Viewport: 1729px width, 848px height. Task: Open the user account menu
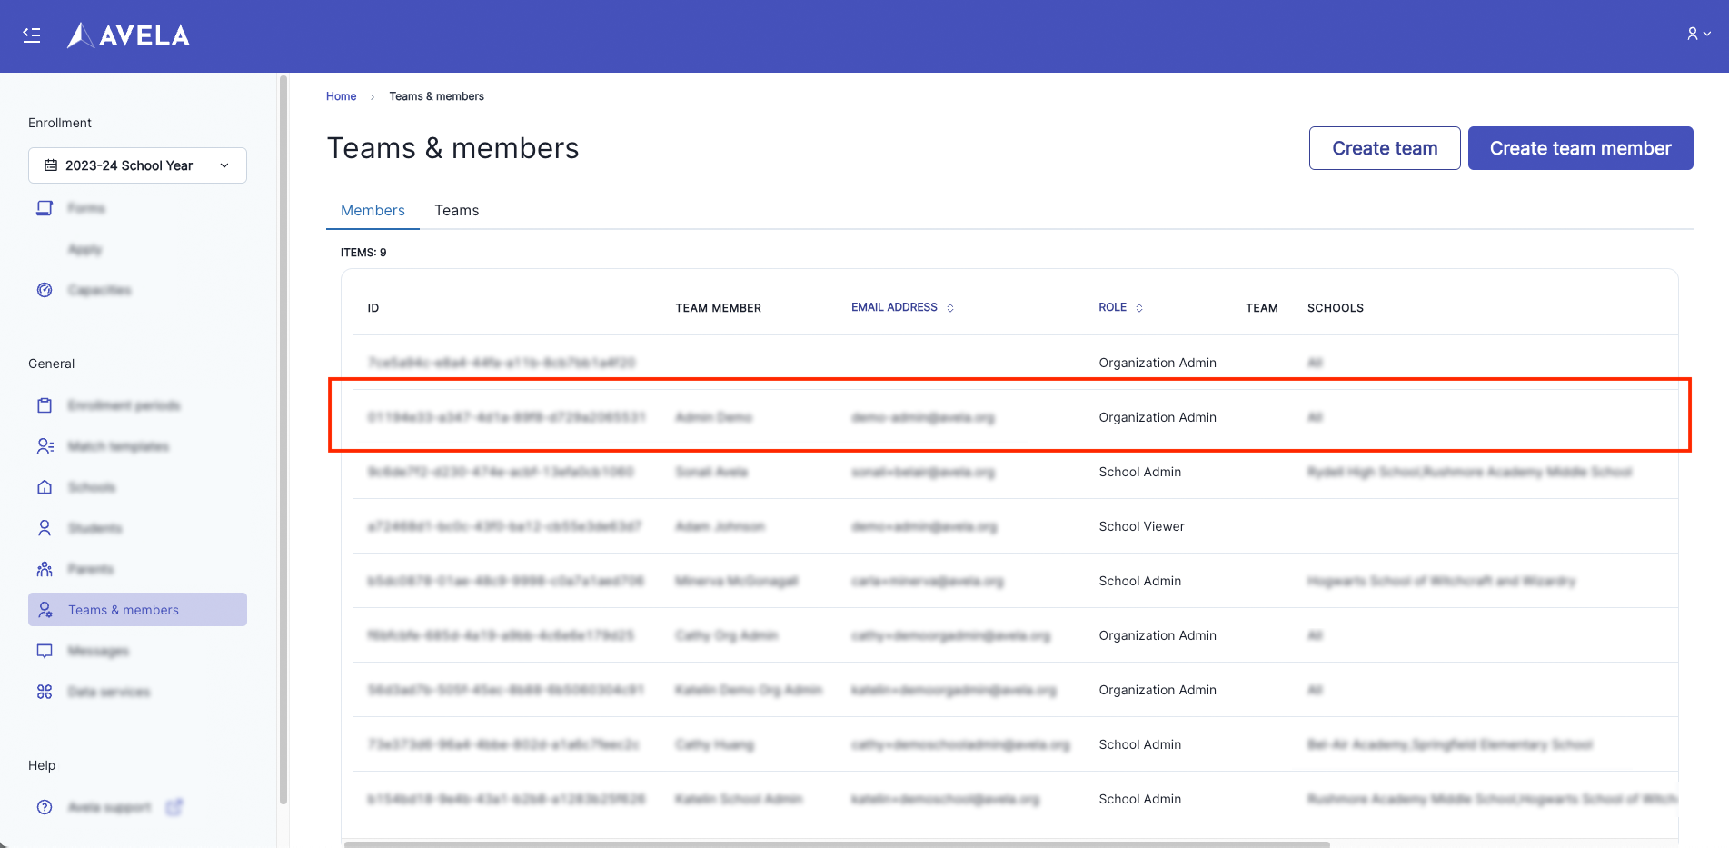coord(1698,34)
